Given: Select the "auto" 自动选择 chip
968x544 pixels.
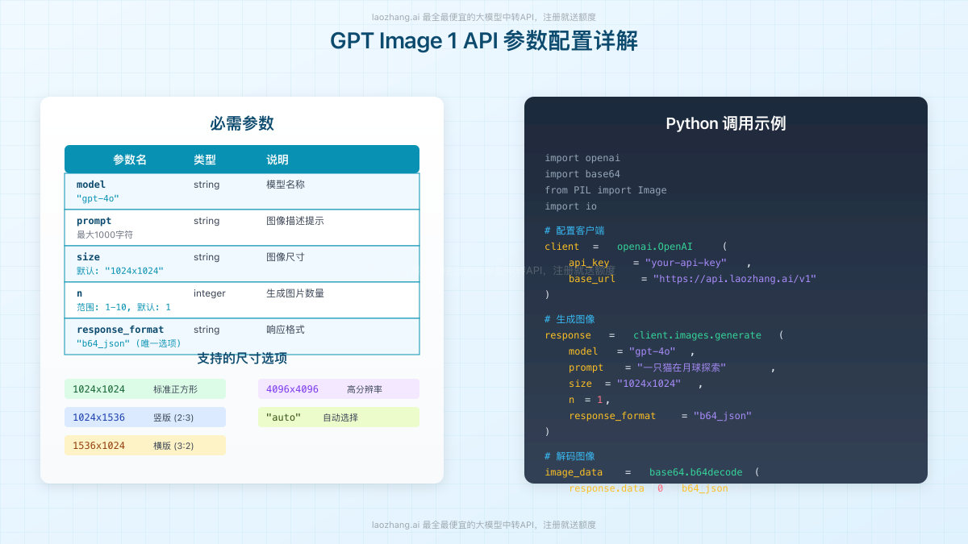Looking at the screenshot, I should 339,417.
